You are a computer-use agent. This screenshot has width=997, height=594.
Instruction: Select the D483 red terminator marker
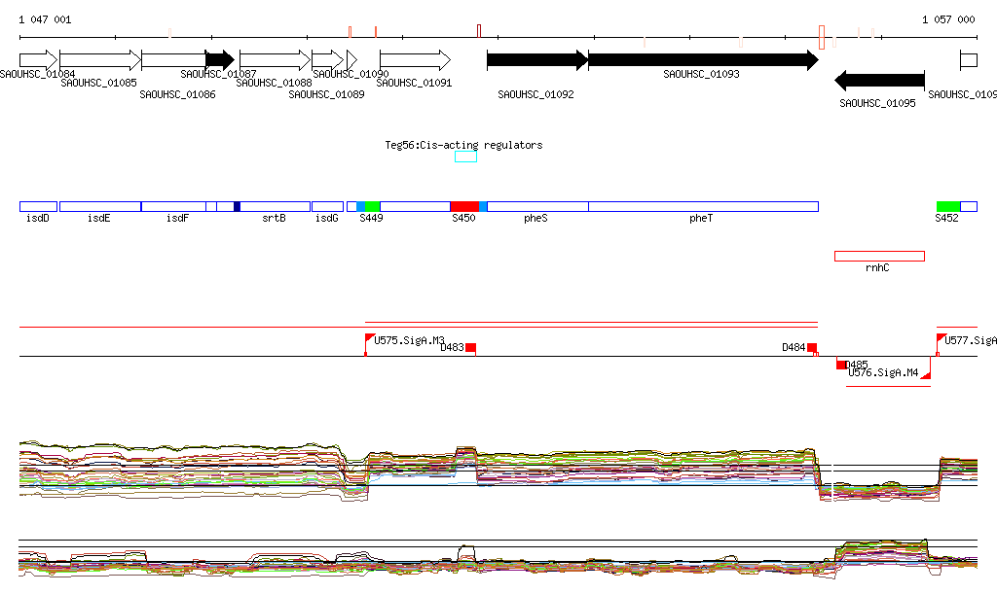(x=470, y=348)
